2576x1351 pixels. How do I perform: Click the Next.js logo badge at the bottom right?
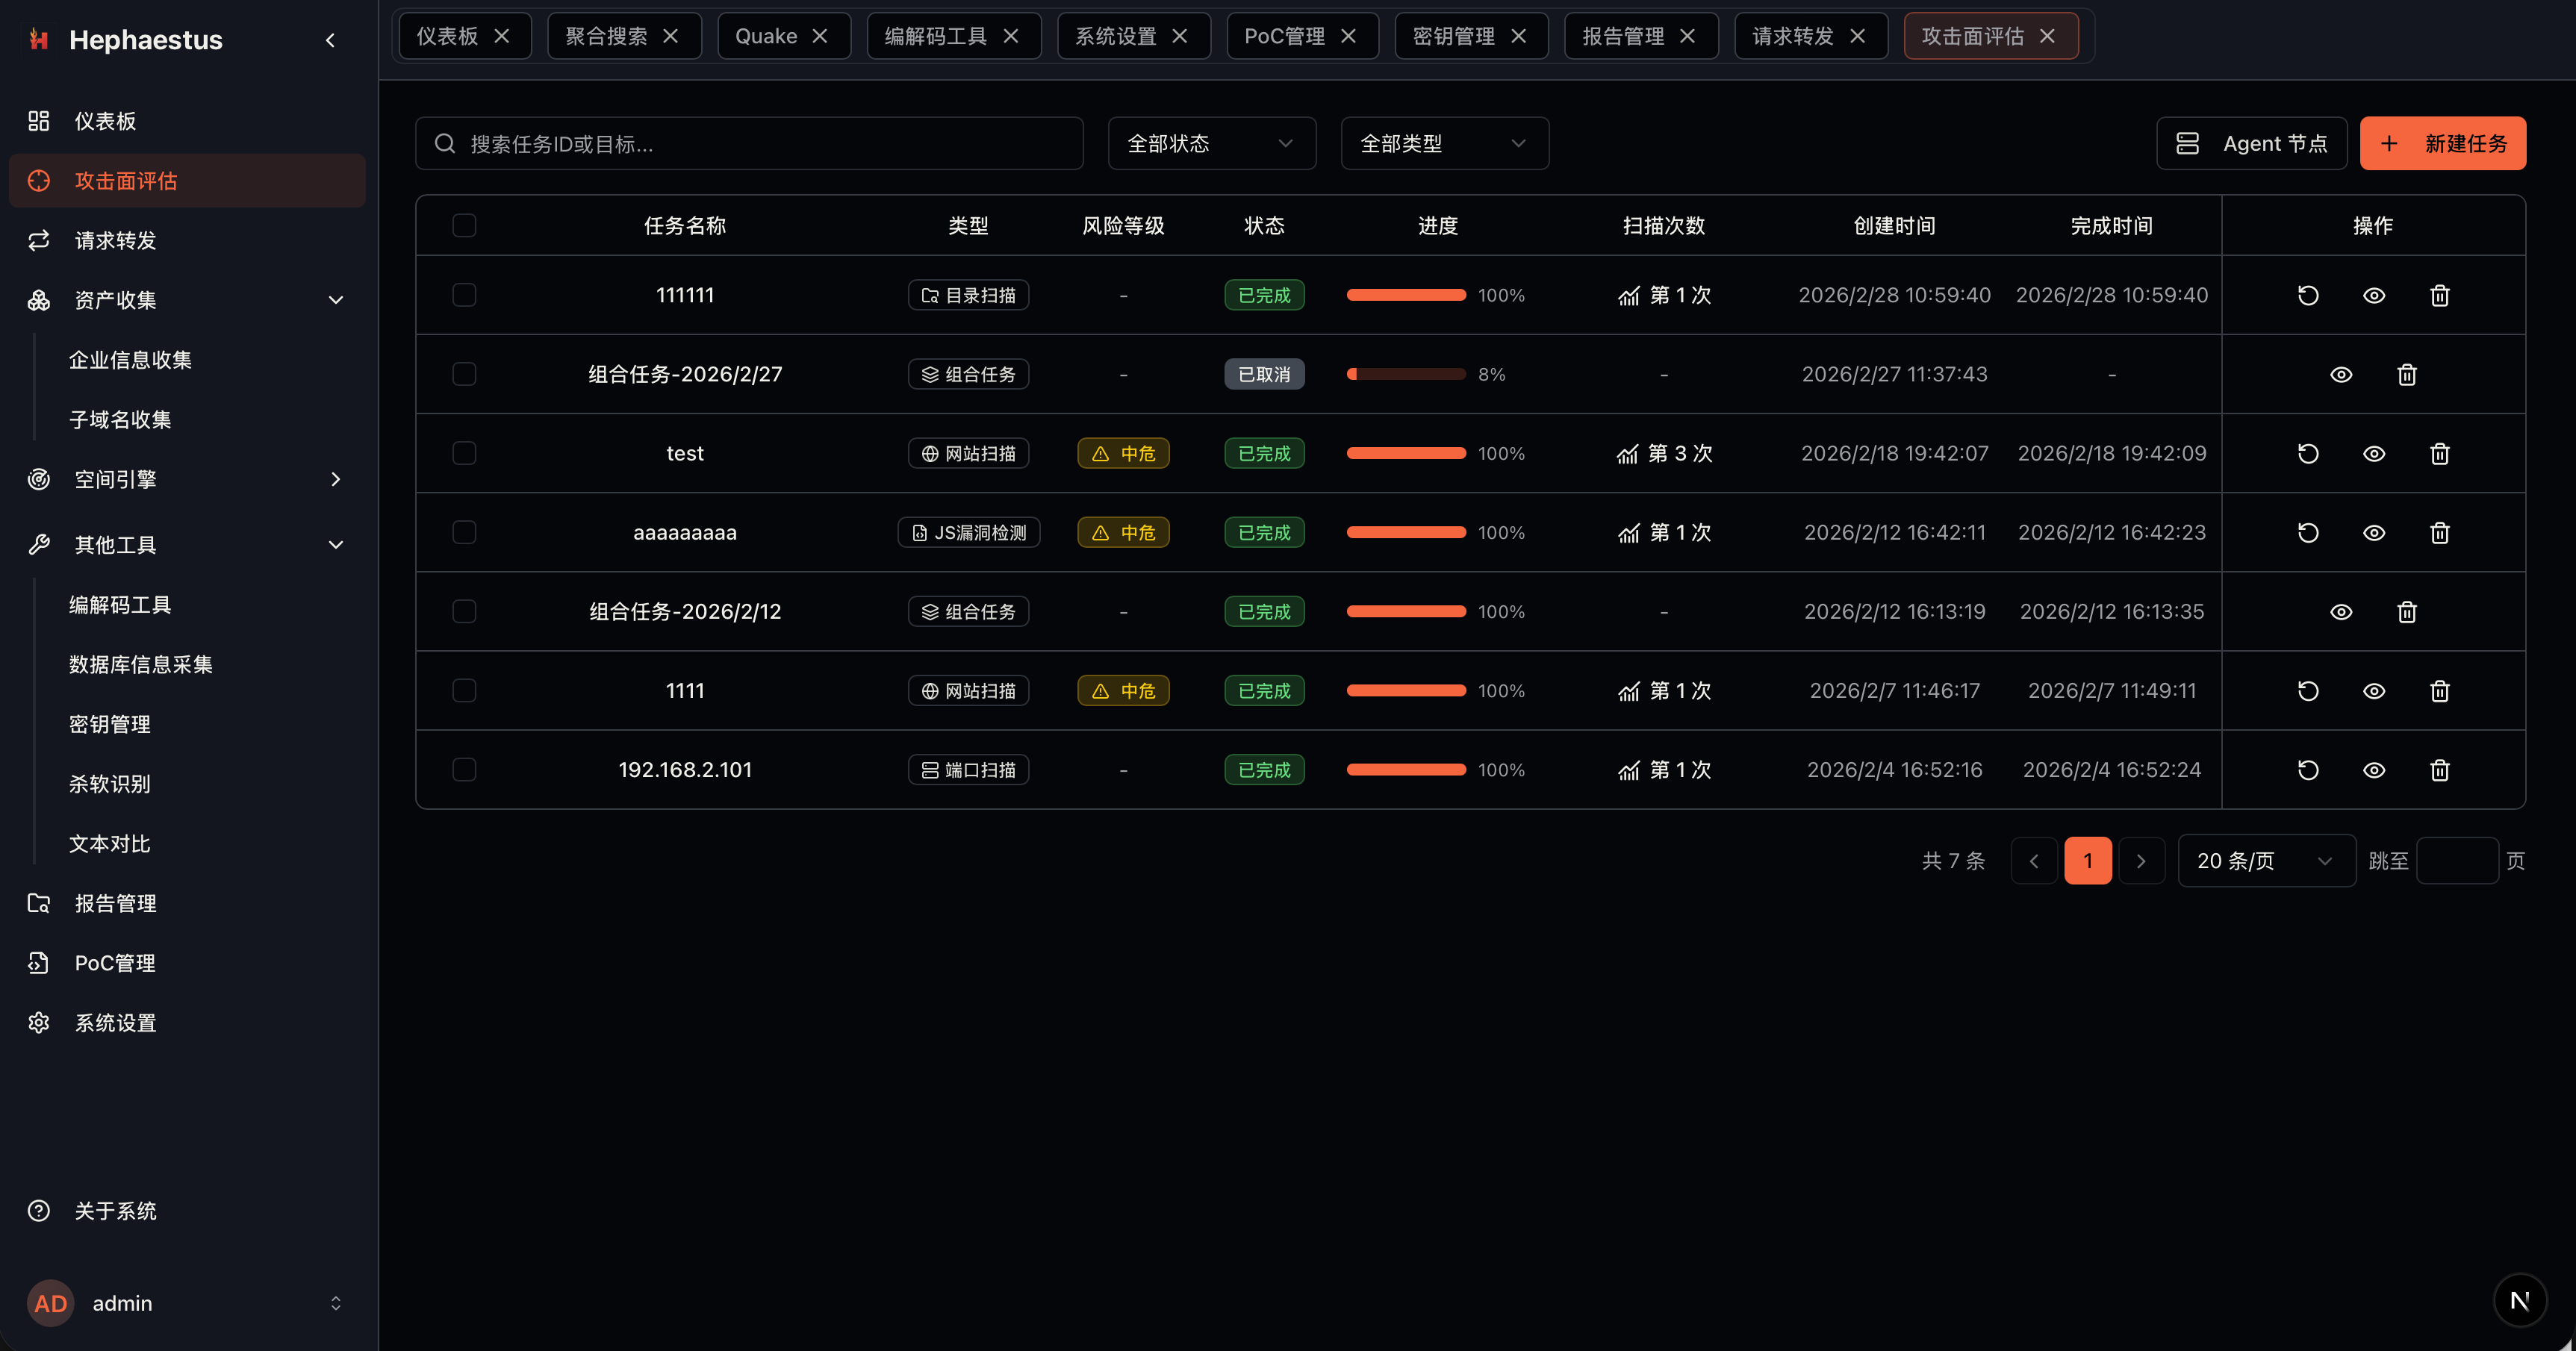click(x=2519, y=1299)
